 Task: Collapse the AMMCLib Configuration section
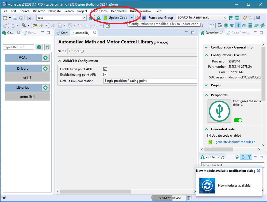60,61
